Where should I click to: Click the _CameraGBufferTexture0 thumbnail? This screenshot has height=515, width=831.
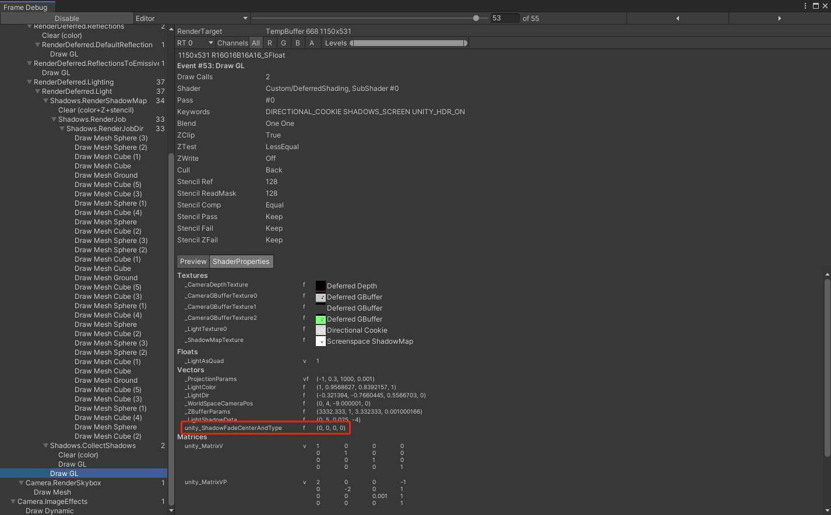(321, 297)
